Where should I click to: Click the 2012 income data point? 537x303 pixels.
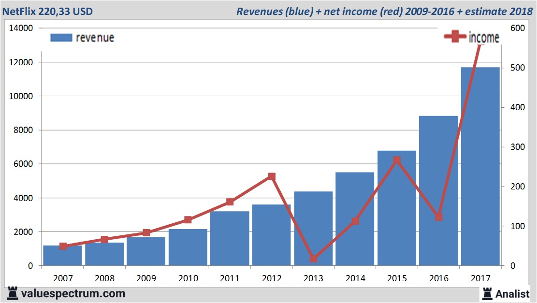272,177
